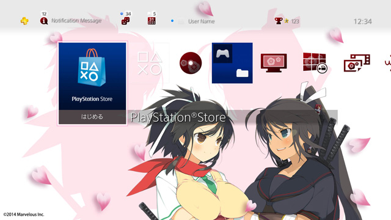Viewport: 391px width, 220px height.
Task: Click the はじめる start button
Action: [92, 117]
